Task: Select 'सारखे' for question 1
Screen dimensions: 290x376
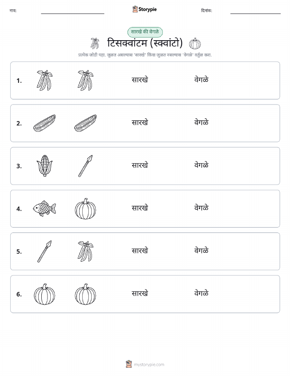Action: pyautogui.click(x=140, y=80)
